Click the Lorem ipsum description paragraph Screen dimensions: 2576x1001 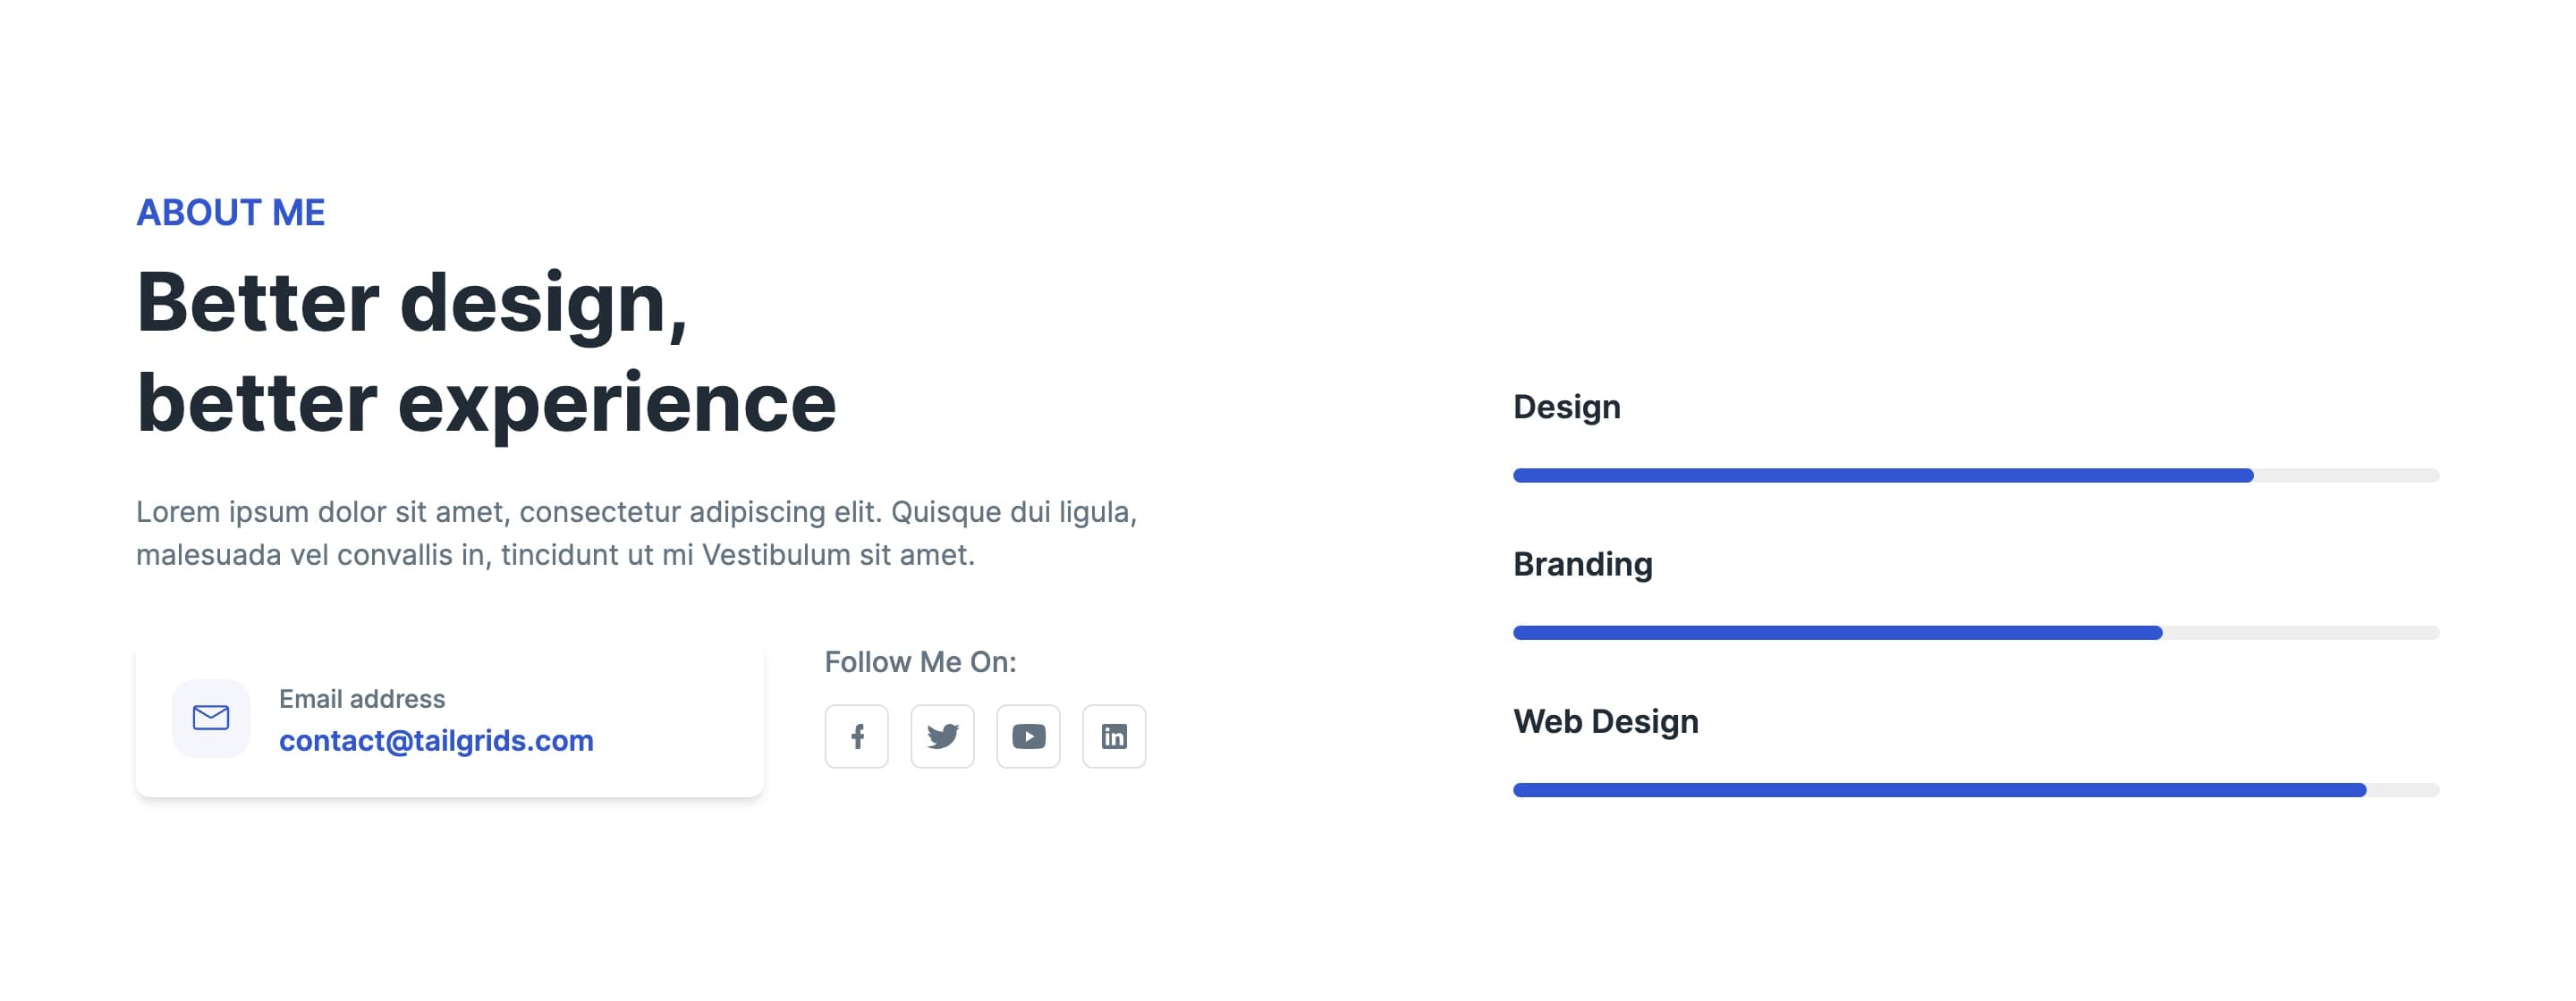tap(636, 534)
